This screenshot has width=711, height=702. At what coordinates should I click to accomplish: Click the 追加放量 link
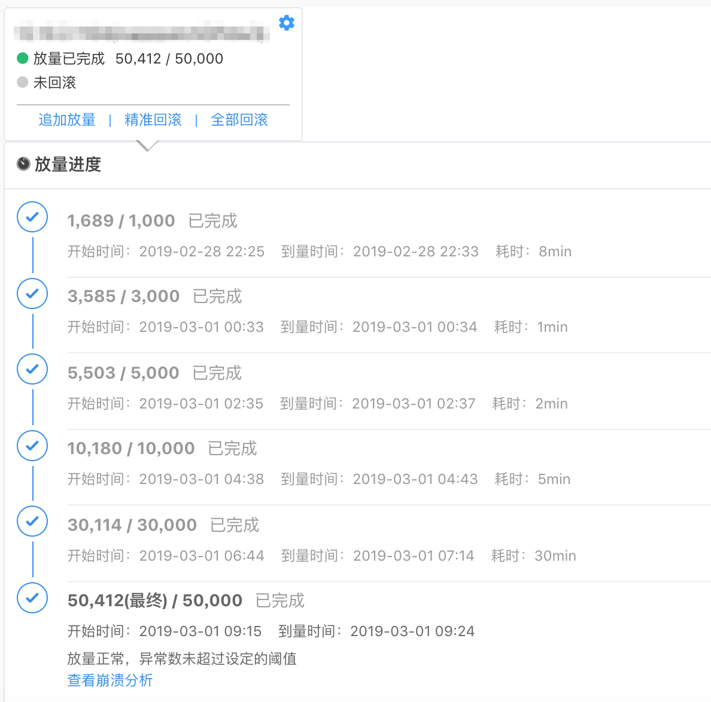coord(67,120)
